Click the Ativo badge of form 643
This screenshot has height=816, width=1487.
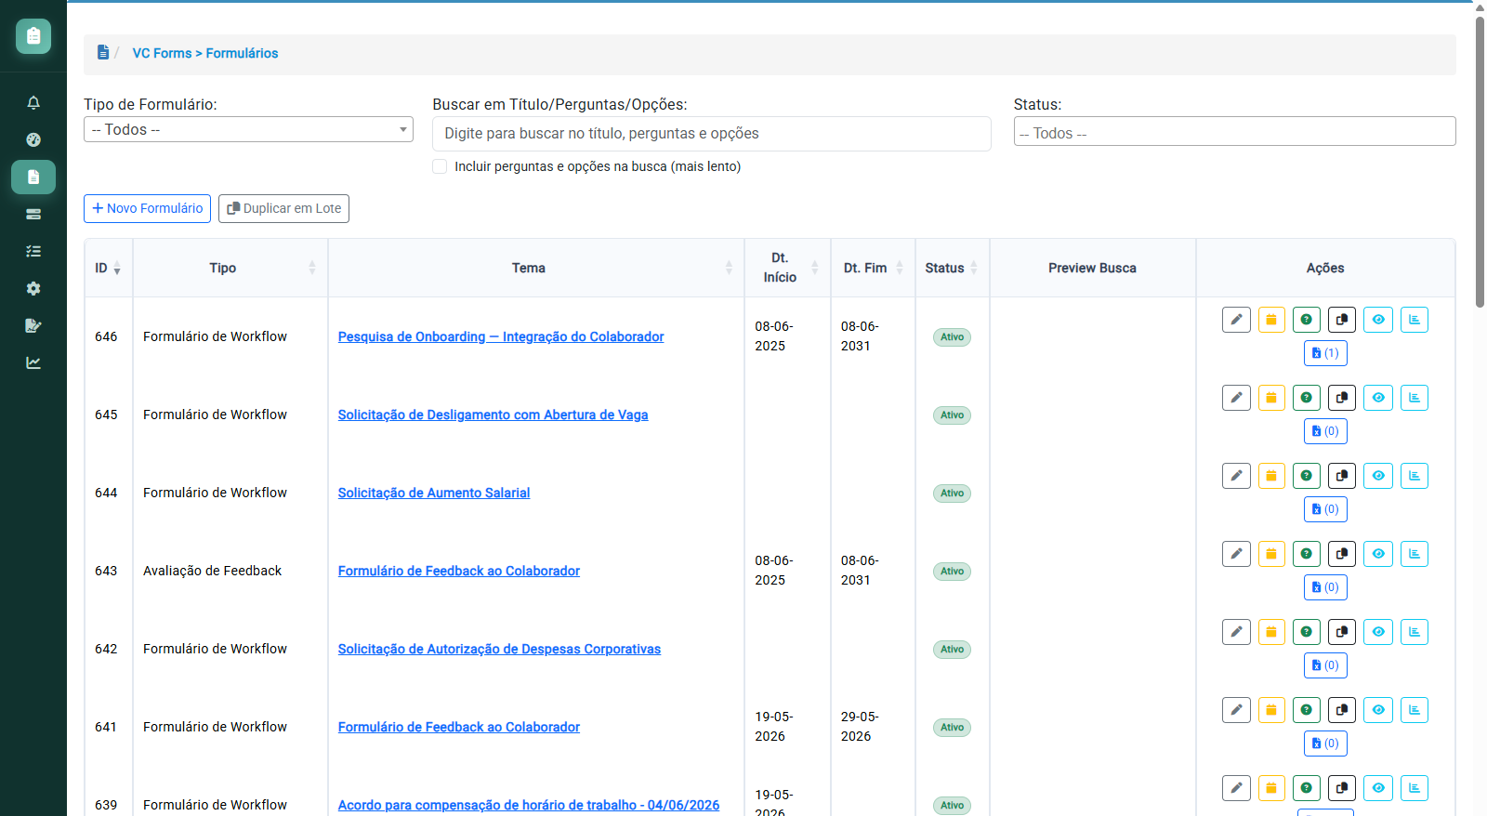click(x=952, y=572)
